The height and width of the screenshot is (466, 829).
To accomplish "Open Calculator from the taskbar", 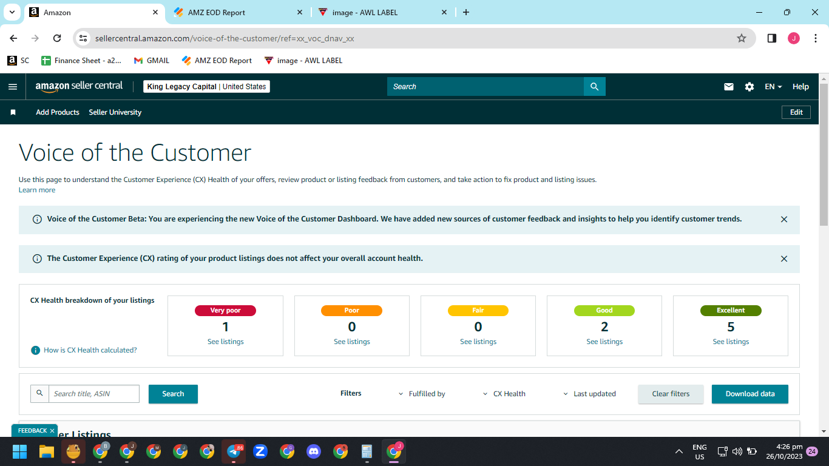I will (367, 451).
